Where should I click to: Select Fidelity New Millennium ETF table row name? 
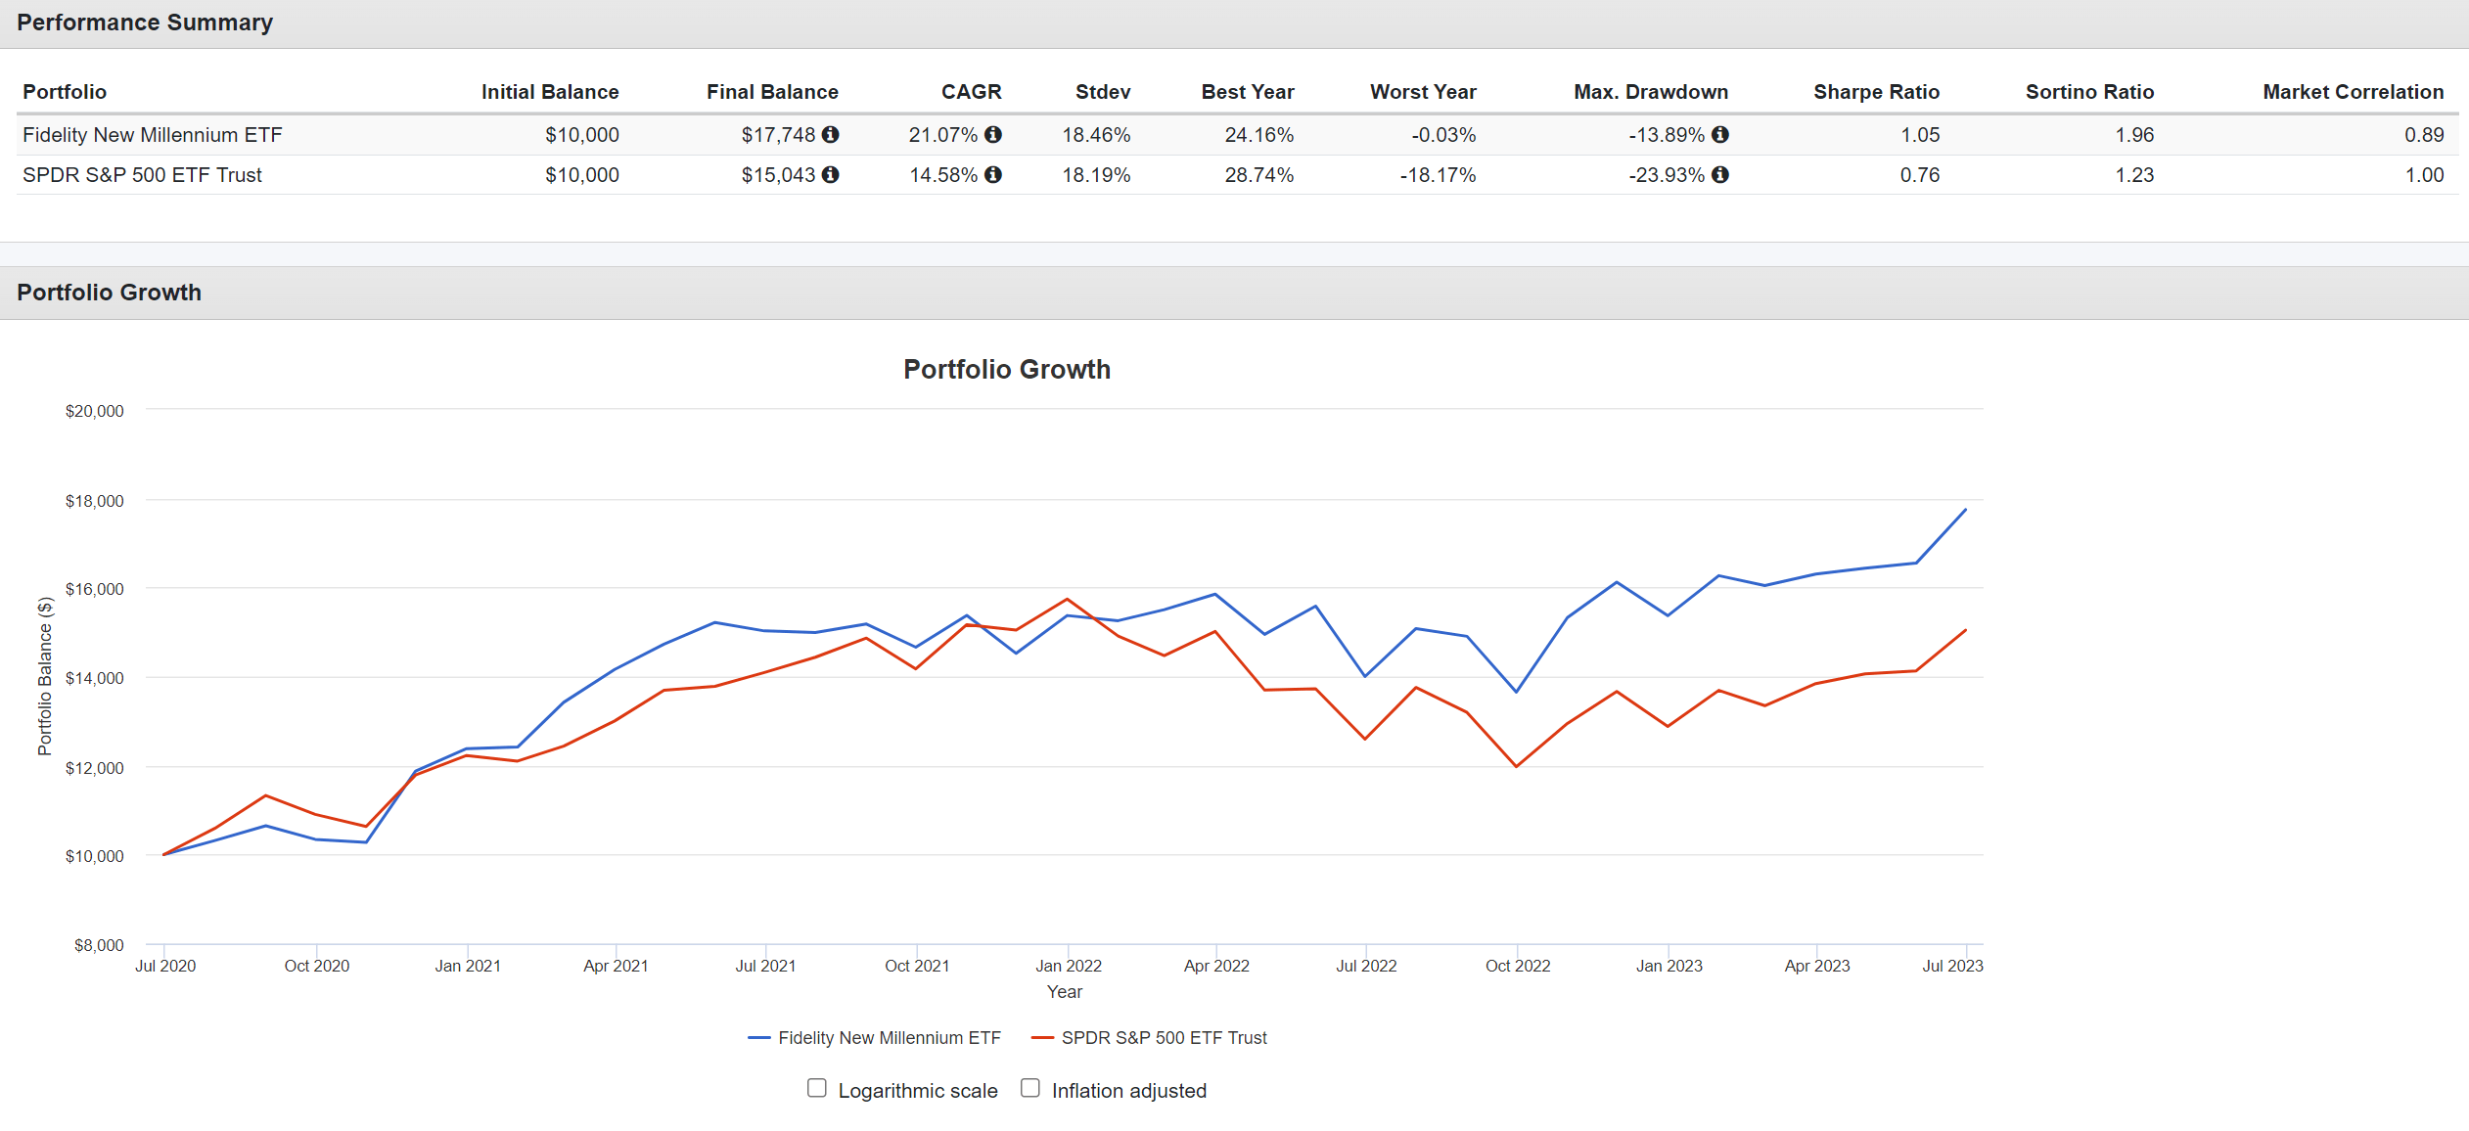153,135
